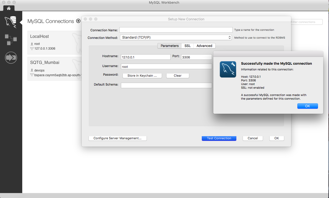
Task: Click the Username input field
Action: tap(166, 67)
